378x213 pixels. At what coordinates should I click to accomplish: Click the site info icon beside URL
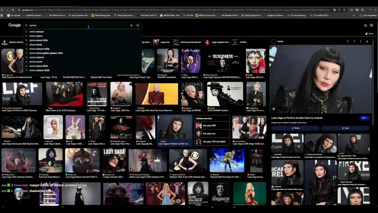(19, 10)
